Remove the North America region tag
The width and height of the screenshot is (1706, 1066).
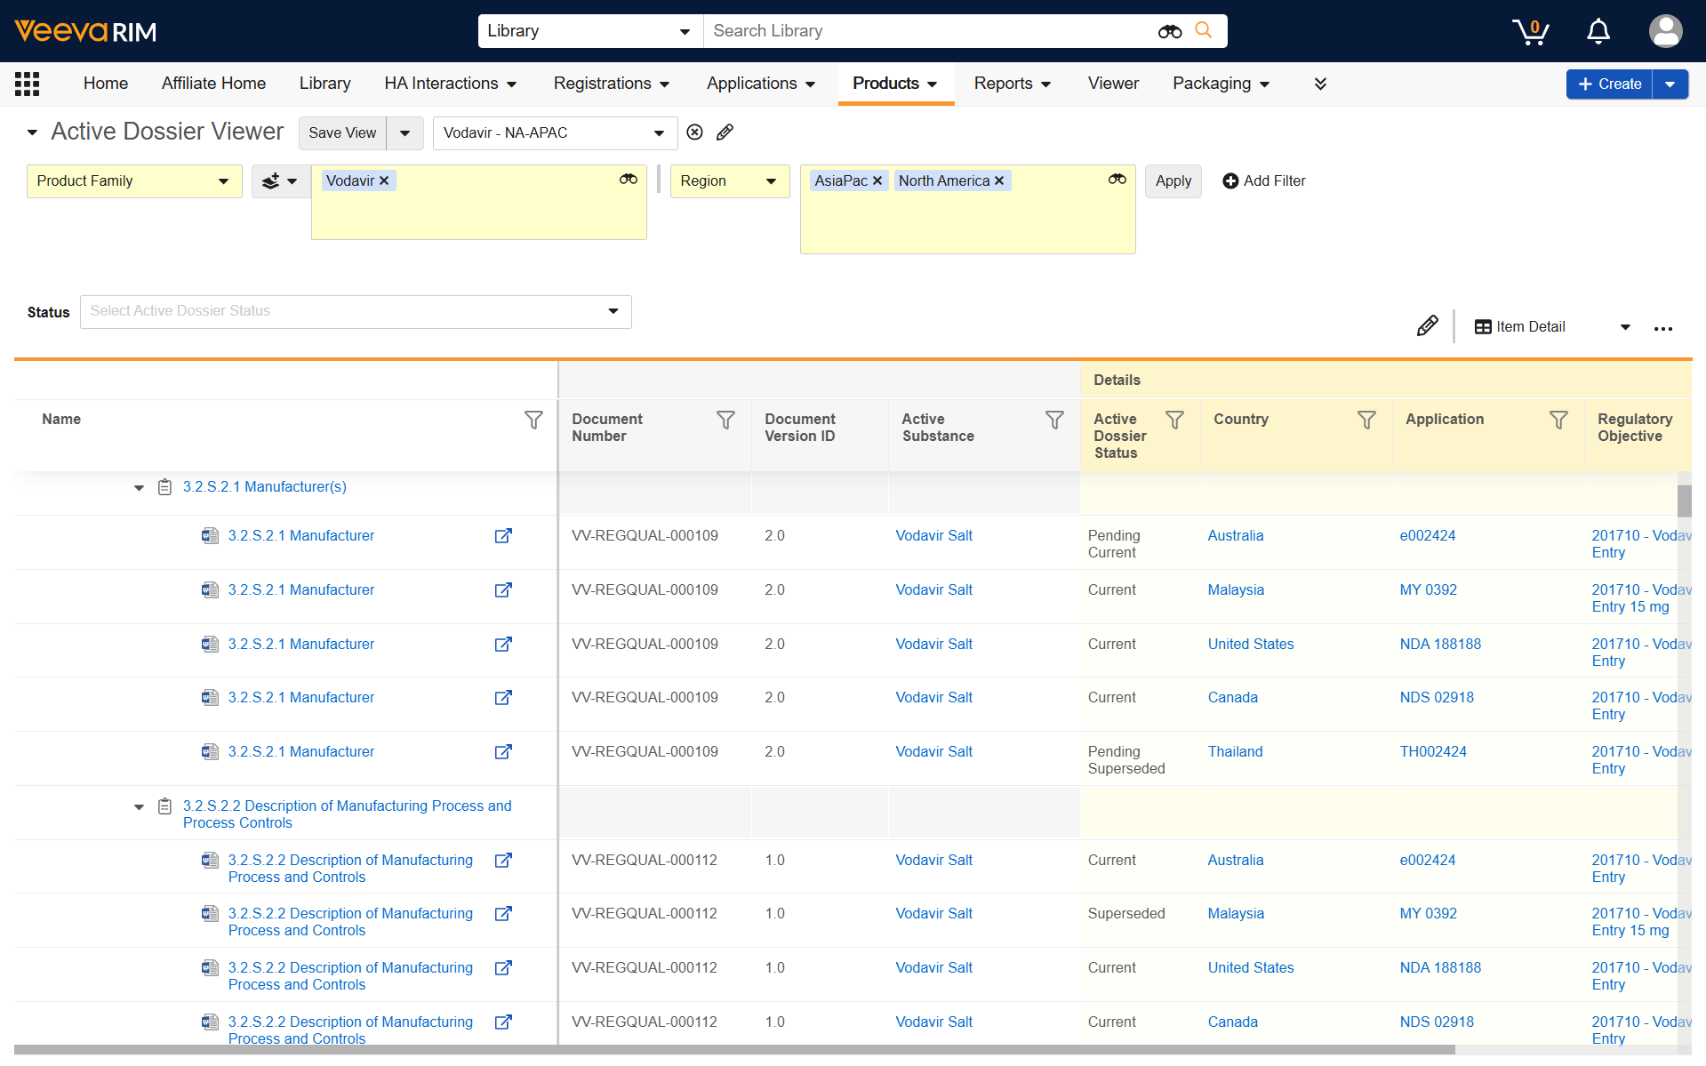999,180
